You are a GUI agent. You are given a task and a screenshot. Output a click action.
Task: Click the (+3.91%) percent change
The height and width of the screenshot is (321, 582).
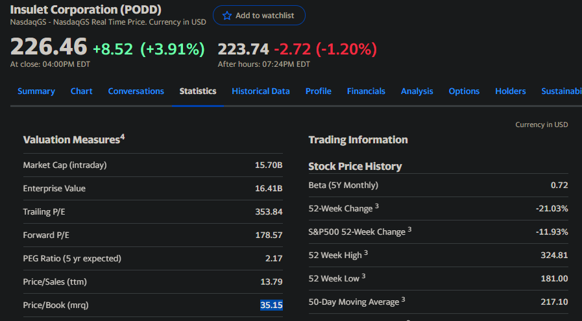(x=172, y=49)
